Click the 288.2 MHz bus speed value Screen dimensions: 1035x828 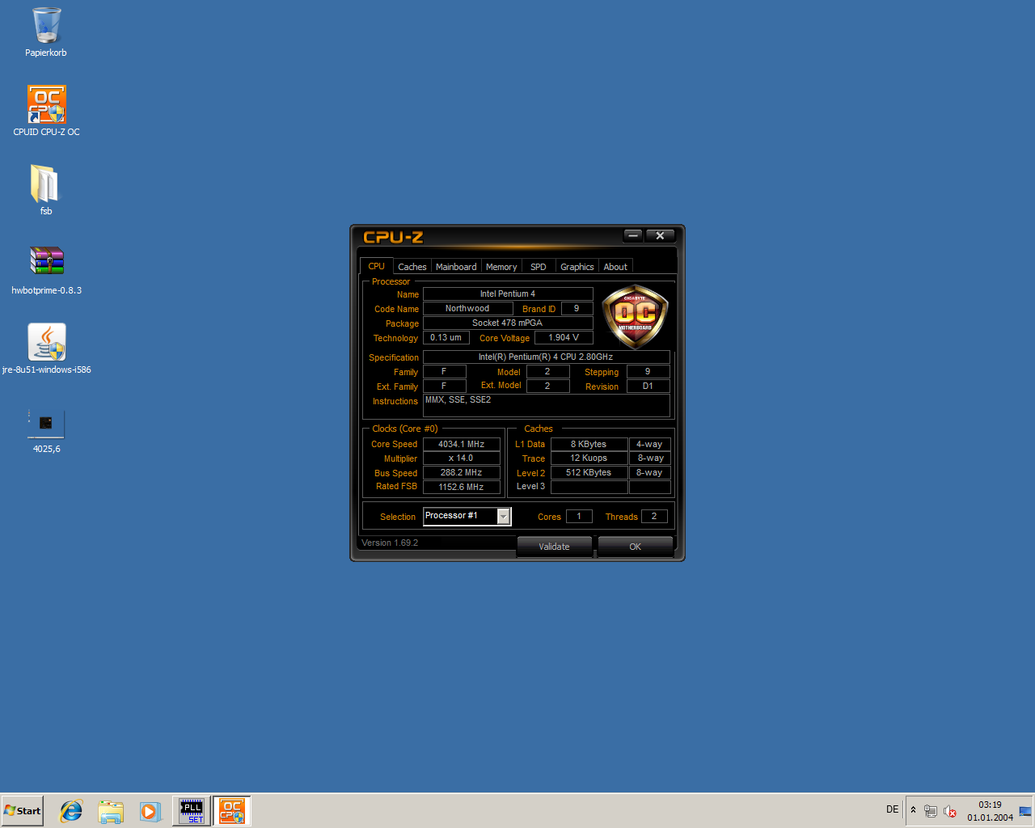point(461,472)
